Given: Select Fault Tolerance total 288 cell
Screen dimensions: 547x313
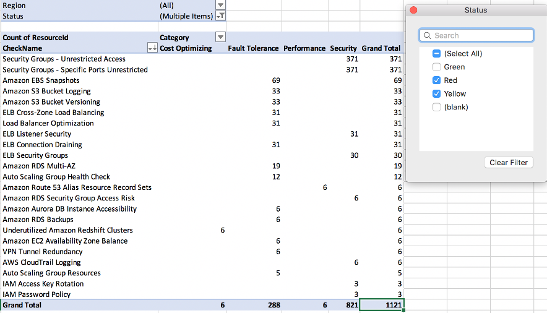Looking at the screenshot, I should 274,306.
